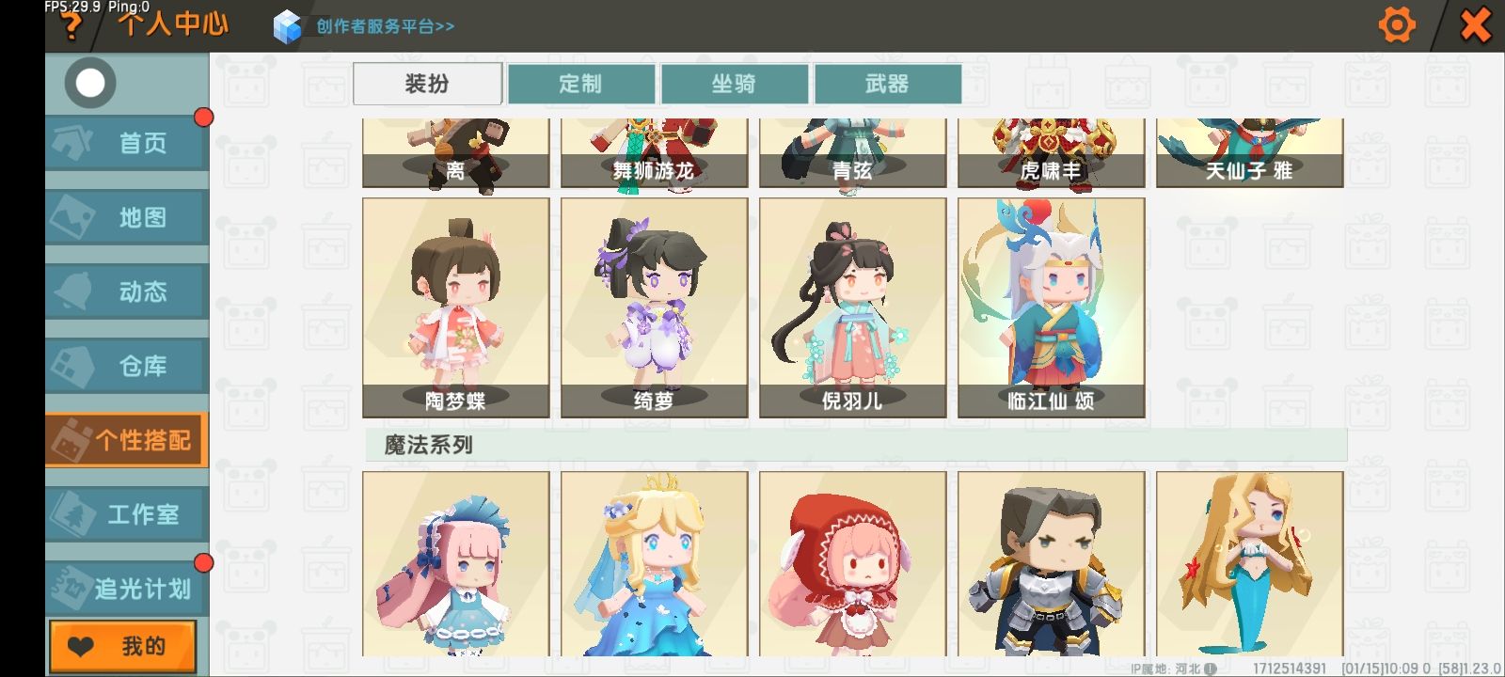This screenshot has width=1505, height=677.
Task: Switch to the 坐骑 tab
Action: point(734,84)
